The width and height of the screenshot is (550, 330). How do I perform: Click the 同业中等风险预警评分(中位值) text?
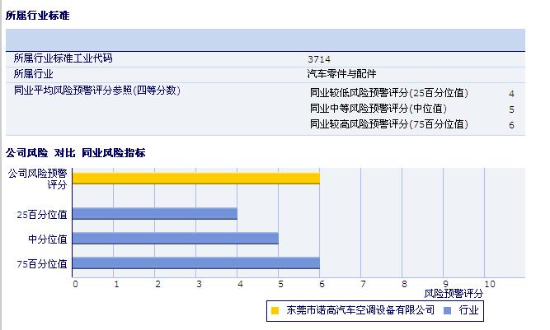pyautogui.click(x=378, y=109)
